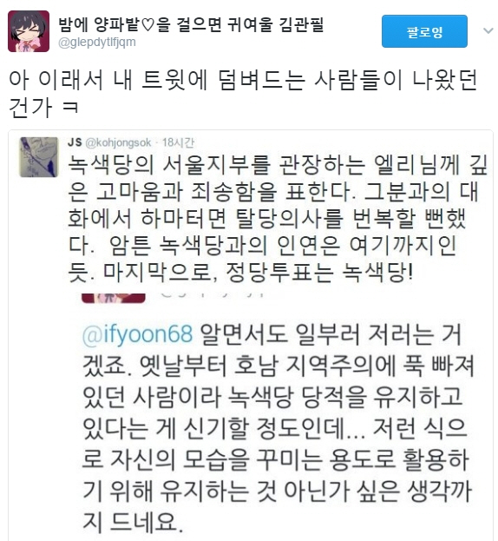Open the tweet author's anime profile avatar

coord(29,31)
